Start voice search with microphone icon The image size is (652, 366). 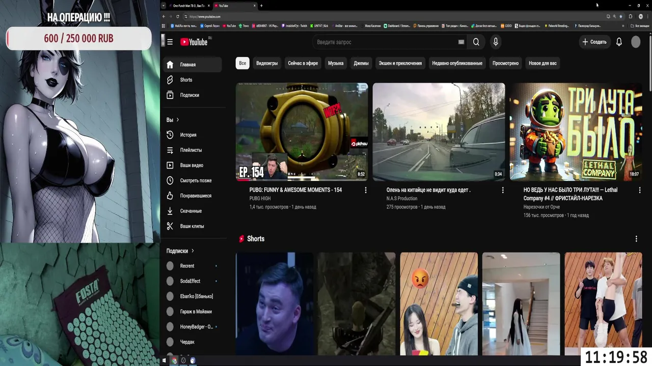[495, 42]
